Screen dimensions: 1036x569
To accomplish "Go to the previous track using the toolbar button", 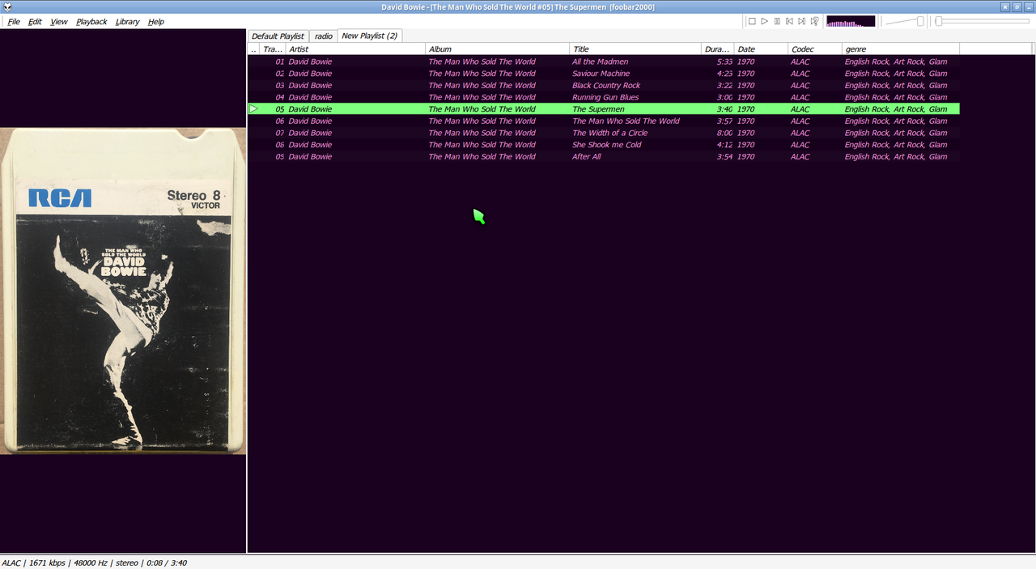I will point(789,21).
